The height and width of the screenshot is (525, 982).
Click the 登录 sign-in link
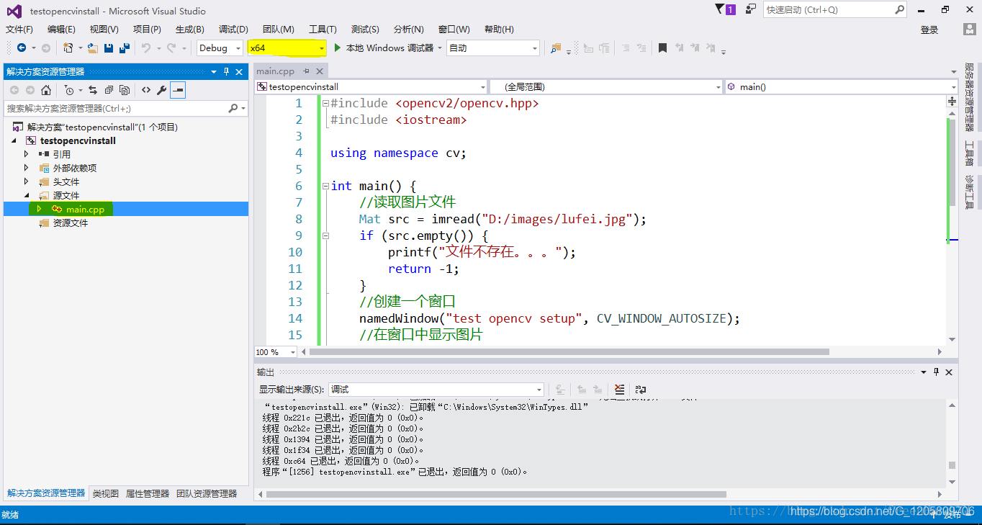click(929, 30)
